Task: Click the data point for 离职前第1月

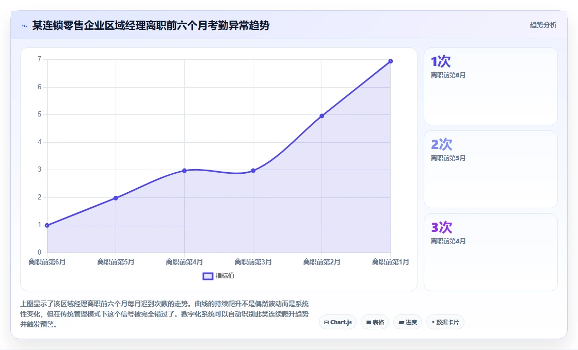Action: pos(390,61)
